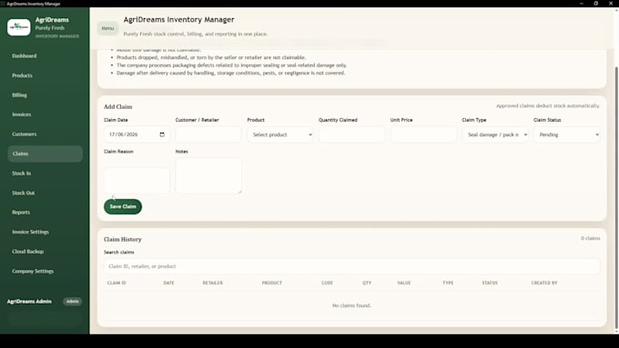Expand the Select product dropdown

(x=280, y=134)
